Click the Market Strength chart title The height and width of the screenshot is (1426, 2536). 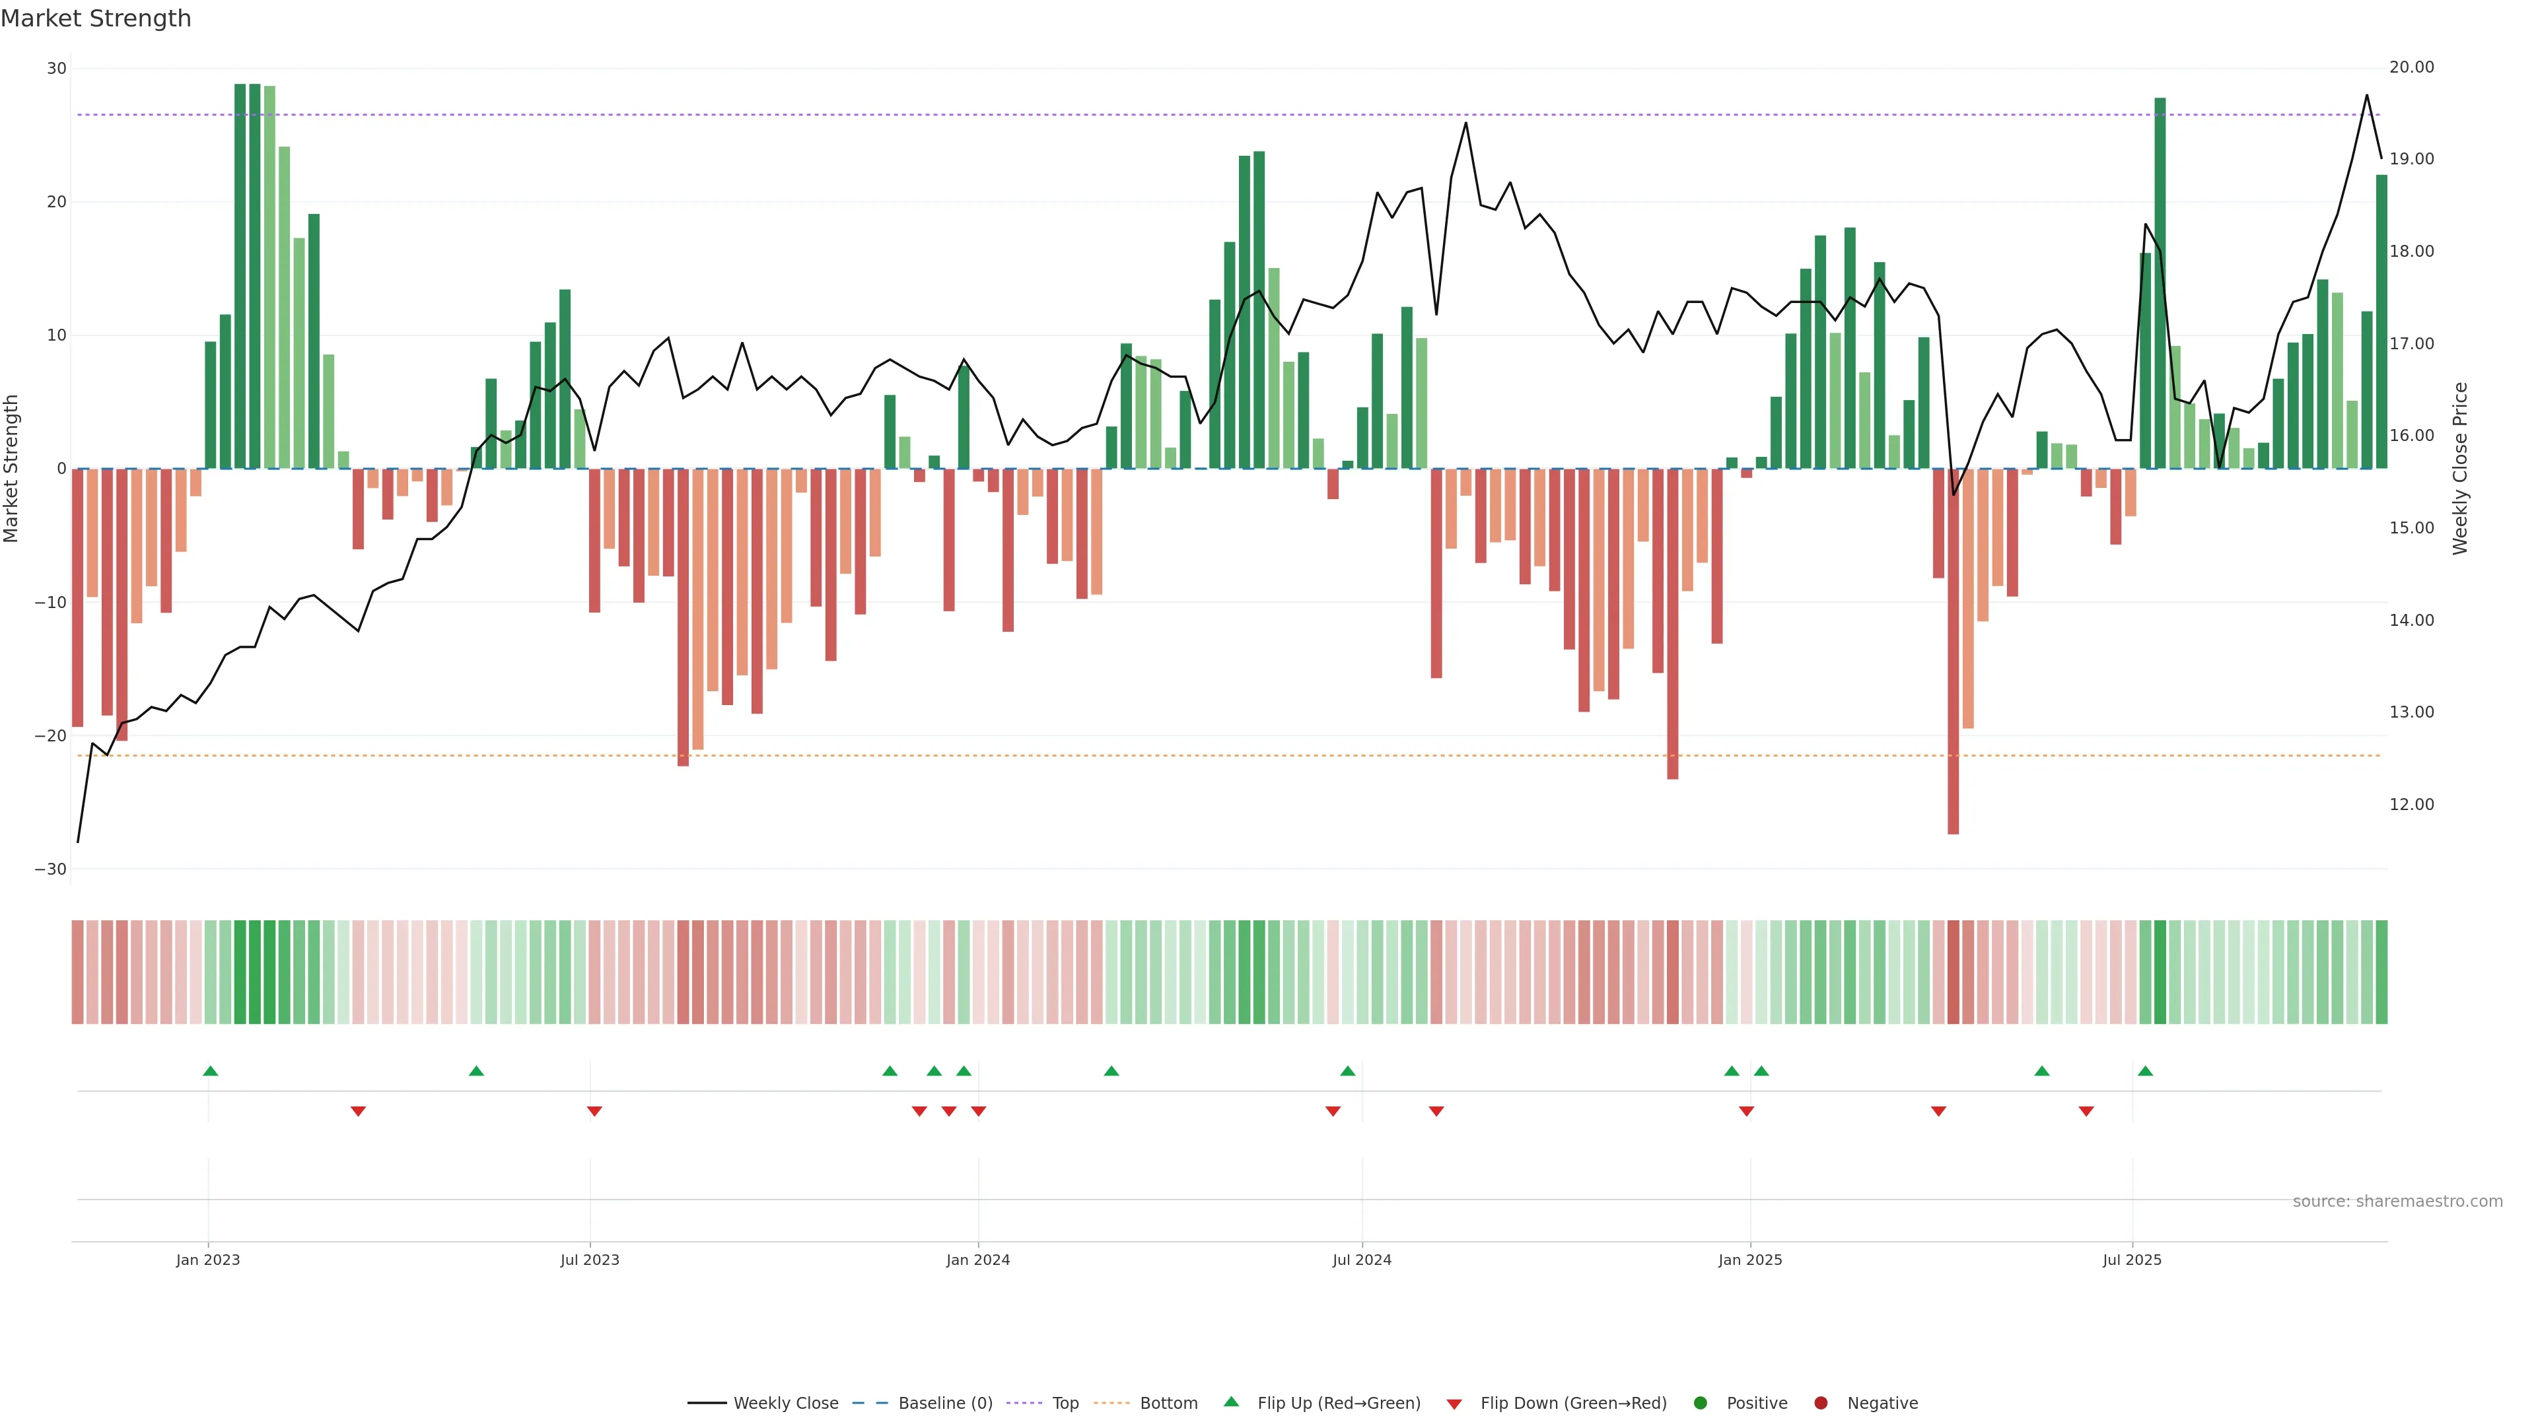click(x=96, y=18)
